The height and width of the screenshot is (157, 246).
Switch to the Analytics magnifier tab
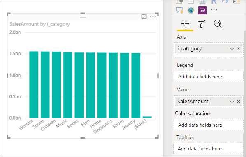[218, 24]
